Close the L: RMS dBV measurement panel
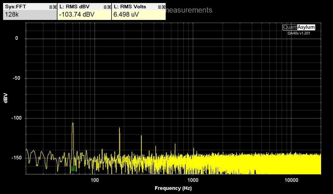 coord(109,7)
